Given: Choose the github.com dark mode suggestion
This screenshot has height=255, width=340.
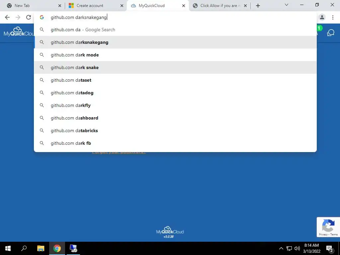Looking at the screenshot, I should tap(175, 55).
